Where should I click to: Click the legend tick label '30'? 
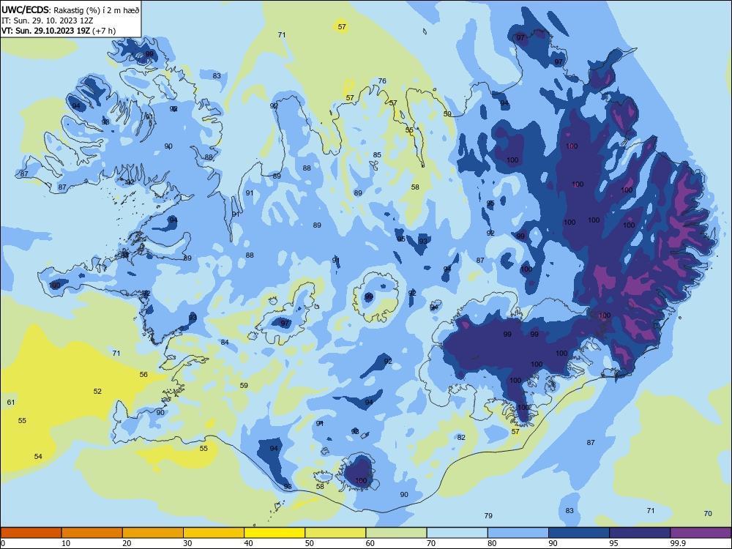pos(187,543)
